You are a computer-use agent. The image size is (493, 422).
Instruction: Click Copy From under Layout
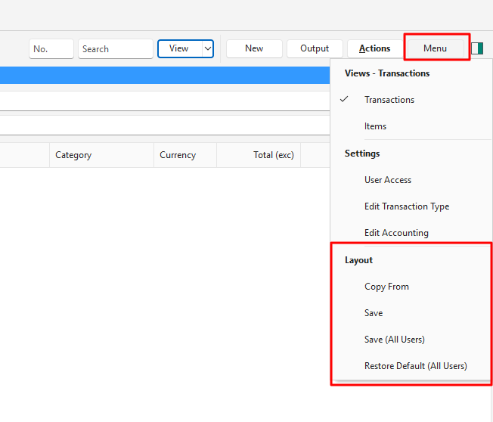(x=386, y=287)
